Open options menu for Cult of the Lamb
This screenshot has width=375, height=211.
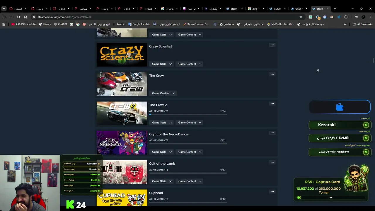[x=272, y=162]
